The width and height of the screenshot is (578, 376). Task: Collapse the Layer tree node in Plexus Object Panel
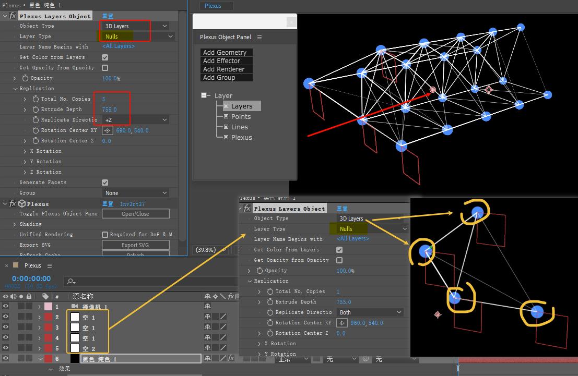pos(204,95)
